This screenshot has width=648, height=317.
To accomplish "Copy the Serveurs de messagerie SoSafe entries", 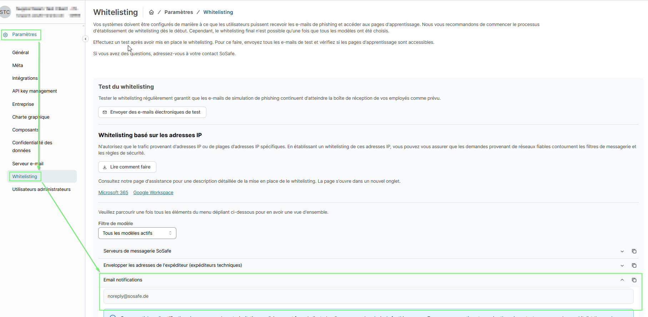I will [634, 251].
